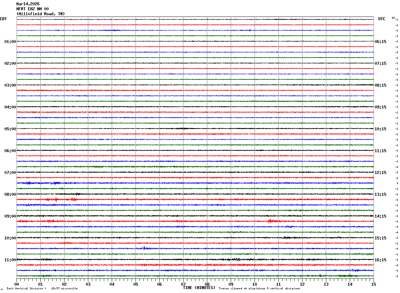400x293 pixels.
Task: Click minute 09 on the time axis
Action: 231,284
